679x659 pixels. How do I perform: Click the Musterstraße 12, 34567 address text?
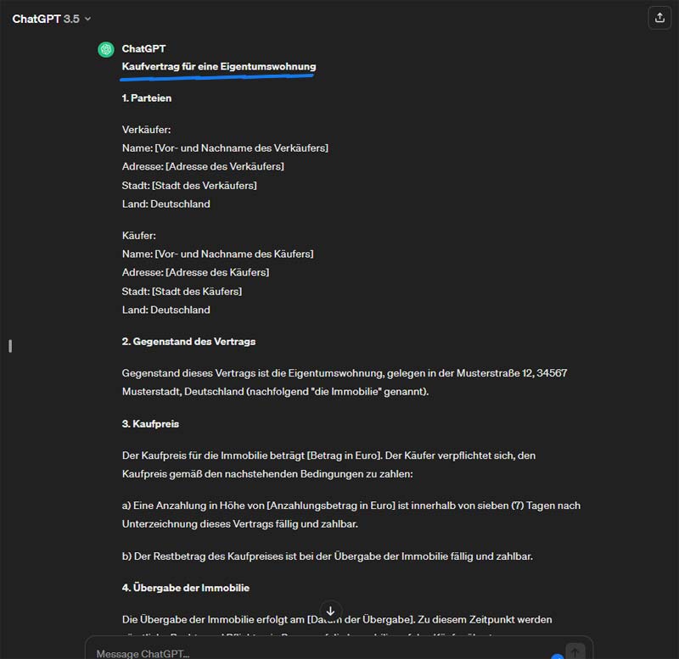(x=512, y=373)
